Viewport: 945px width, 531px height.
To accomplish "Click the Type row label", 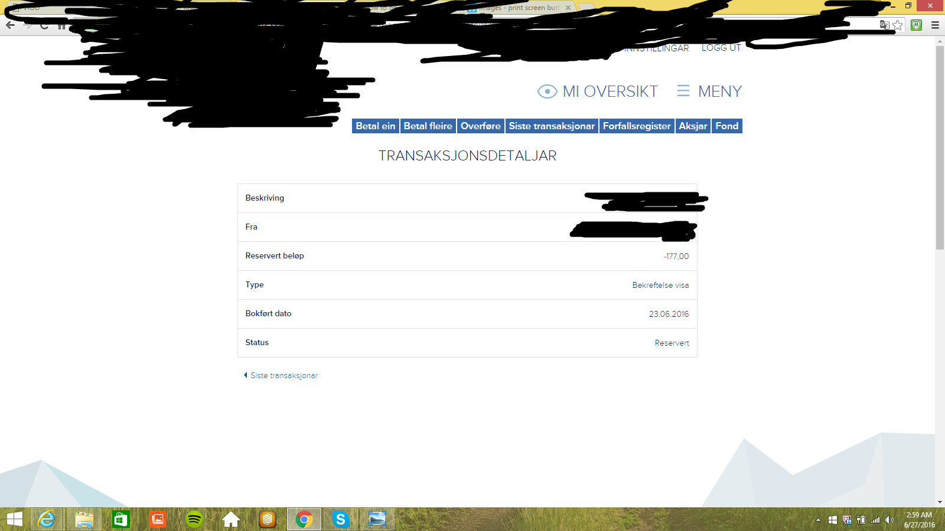I will click(255, 285).
